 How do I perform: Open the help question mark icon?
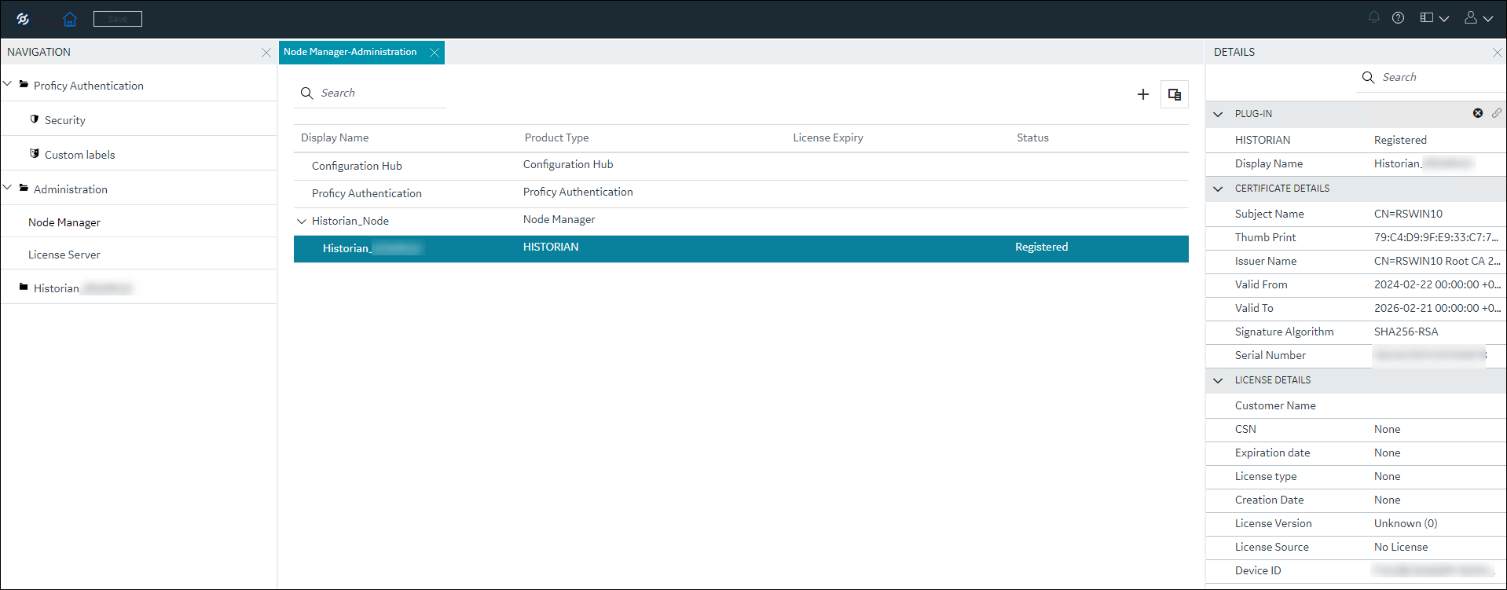click(1399, 17)
